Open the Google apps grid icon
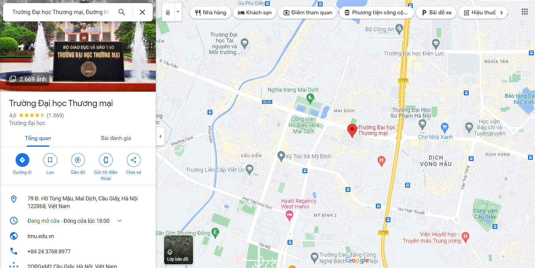The height and width of the screenshot is (268, 535). [x=525, y=12]
